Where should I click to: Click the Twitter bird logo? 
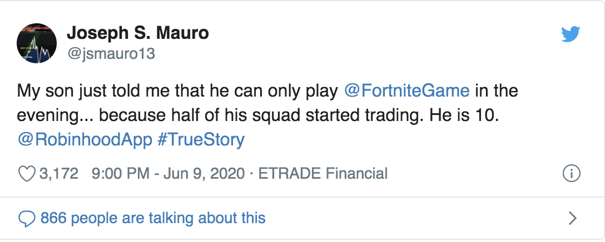[x=571, y=35]
